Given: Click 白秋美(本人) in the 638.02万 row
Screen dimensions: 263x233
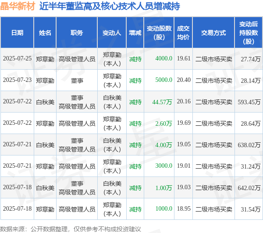Looking at the screenshot, I should 112,145.
